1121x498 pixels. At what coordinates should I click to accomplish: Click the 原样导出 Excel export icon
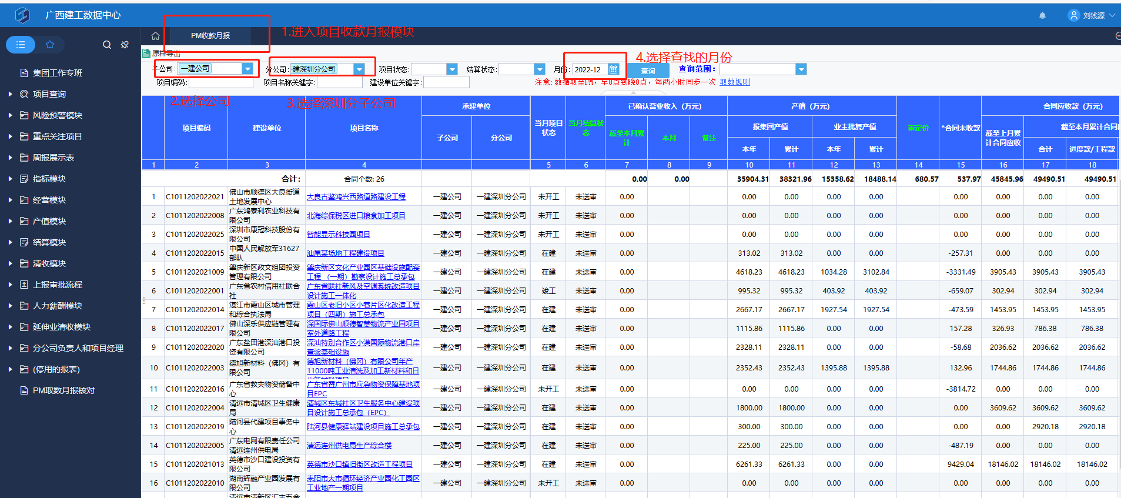point(146,54)
